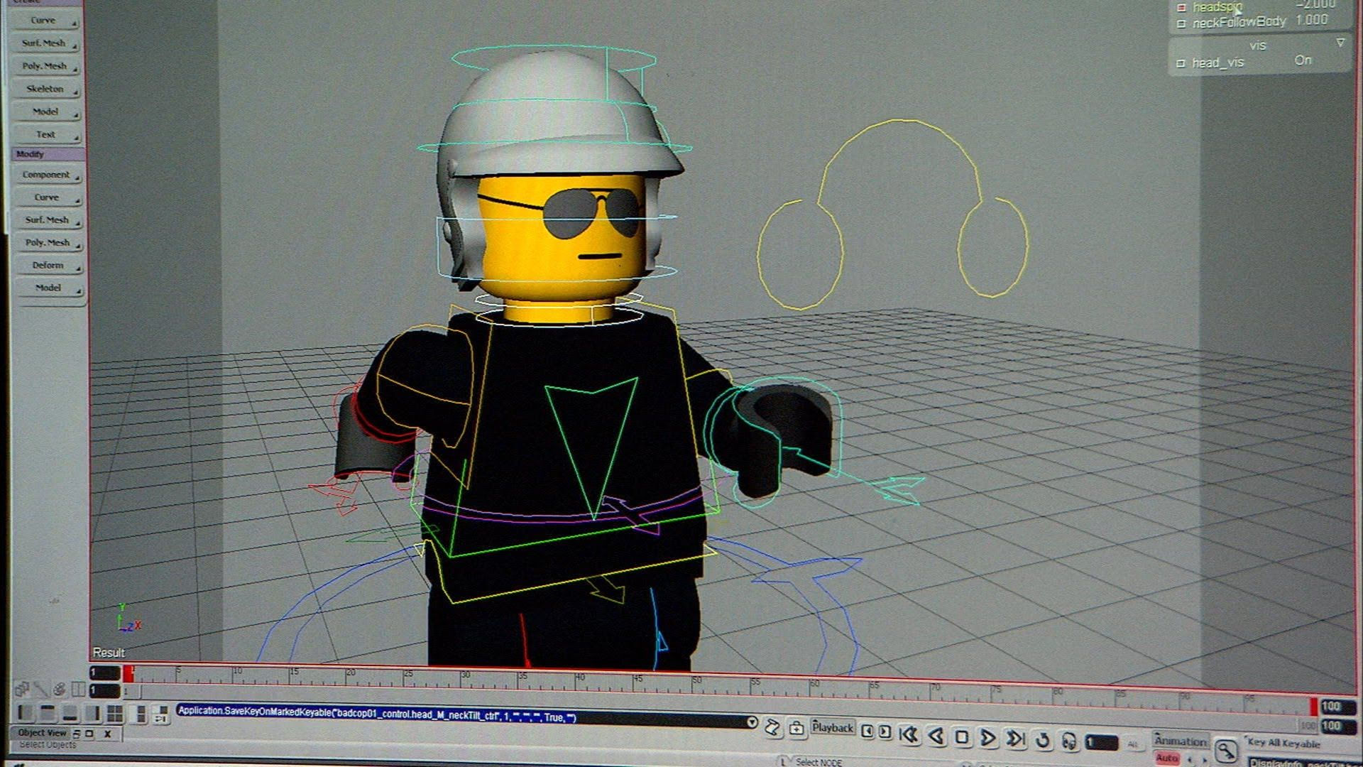1363x767 pixels.
Task: Go to the next keyframe arrow
Action: 1204,761
